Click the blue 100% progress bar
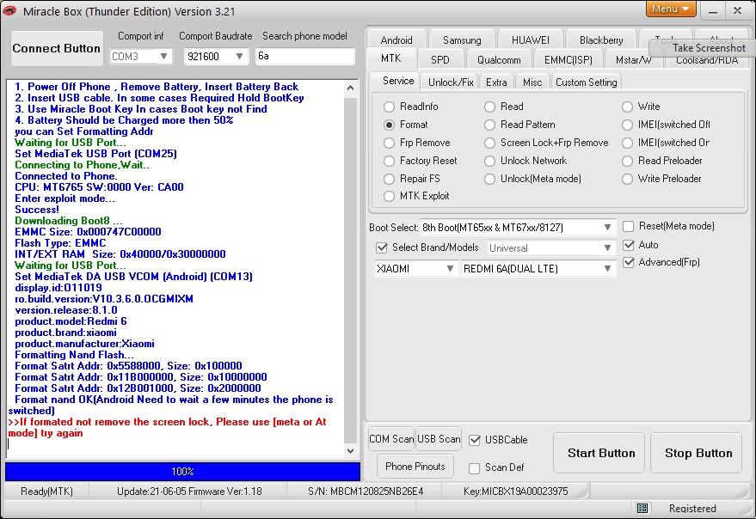756x519 pixels. [182, 471]
